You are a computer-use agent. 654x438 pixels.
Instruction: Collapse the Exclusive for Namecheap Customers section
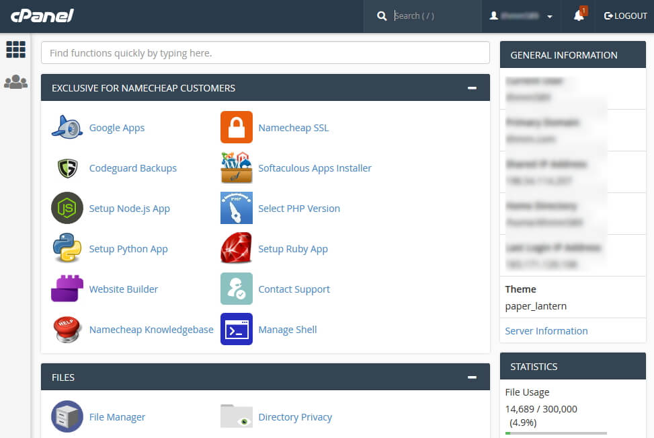point(472,88)
